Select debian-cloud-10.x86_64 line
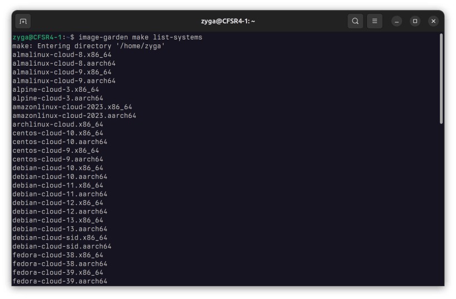The image size is (456, 299). (x=58, y=168)
